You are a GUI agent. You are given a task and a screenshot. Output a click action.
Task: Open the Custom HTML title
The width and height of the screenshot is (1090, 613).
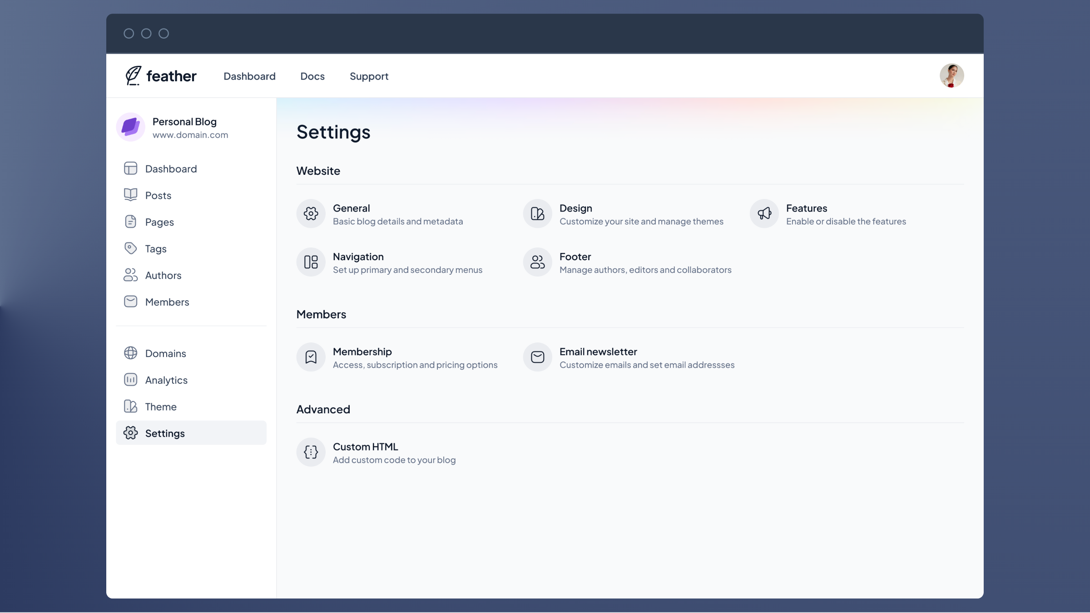365,446
